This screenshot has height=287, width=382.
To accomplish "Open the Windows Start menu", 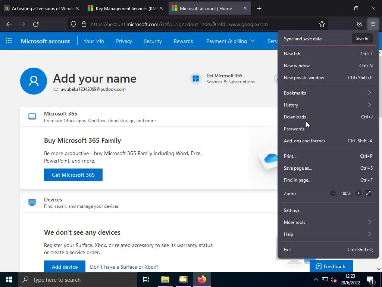I will coord(9,280).
